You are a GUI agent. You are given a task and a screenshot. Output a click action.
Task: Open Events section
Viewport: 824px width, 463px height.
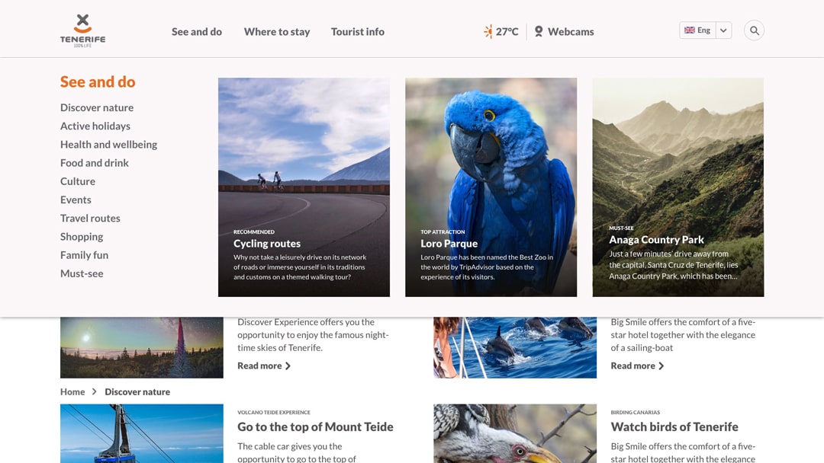click(76, 200)
